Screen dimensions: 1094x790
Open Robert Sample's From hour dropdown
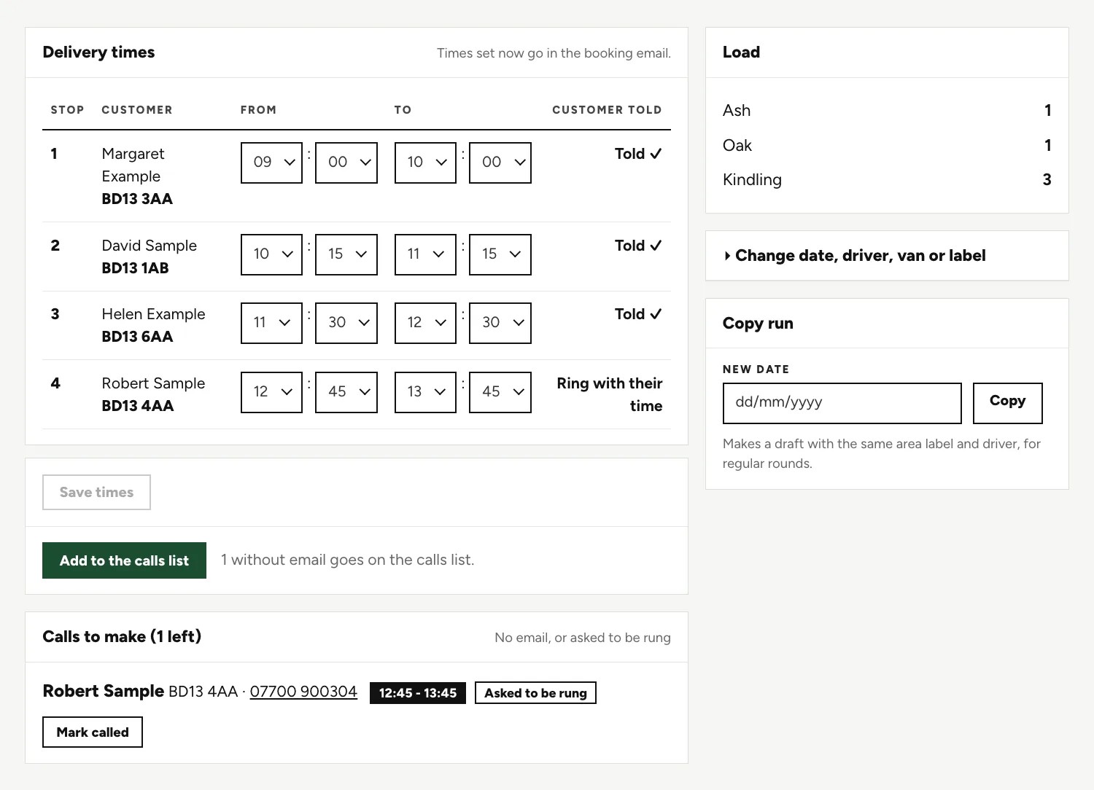coord(271,392)
